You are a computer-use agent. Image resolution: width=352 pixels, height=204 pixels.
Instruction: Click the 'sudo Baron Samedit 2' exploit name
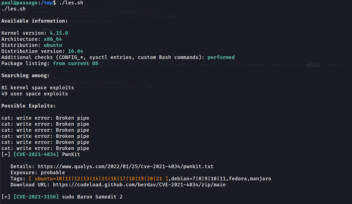(92, 197)
